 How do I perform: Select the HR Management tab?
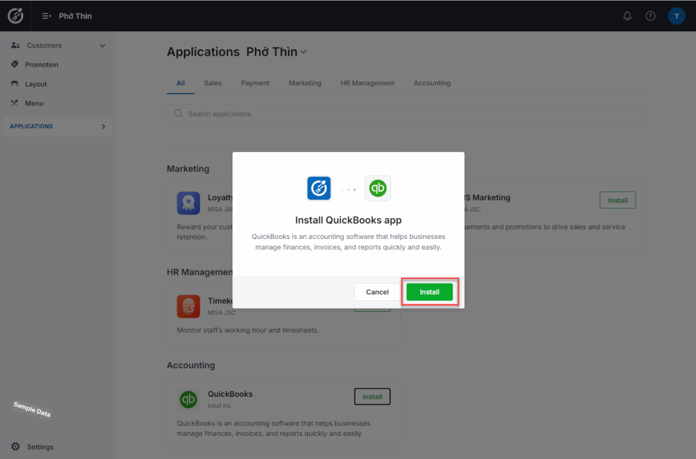[367, 84]
